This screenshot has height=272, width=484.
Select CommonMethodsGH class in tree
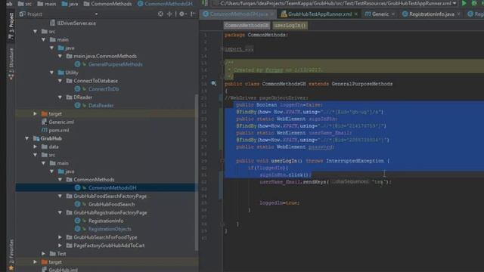coord(113,188)
